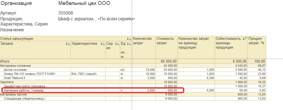This screenshot has width=283, height=110.
Task: Click descending sort icon near Себестоимость header
Action: 245,39
